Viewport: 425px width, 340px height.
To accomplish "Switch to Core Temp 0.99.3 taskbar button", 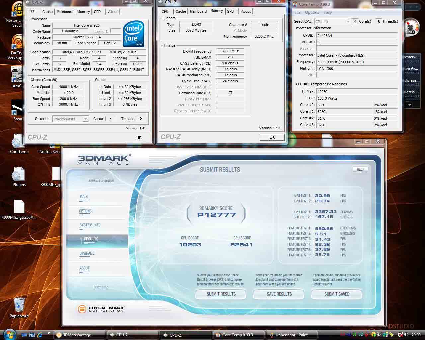I will pyautogui.click(x=238, y=335).
